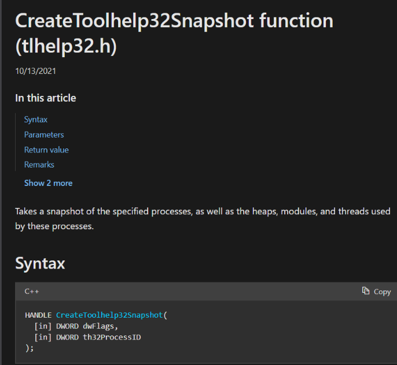Click the dwFlags parameter in code

(100, 326)
